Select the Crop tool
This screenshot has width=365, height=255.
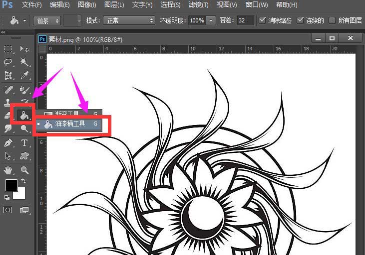click(8, 76)
